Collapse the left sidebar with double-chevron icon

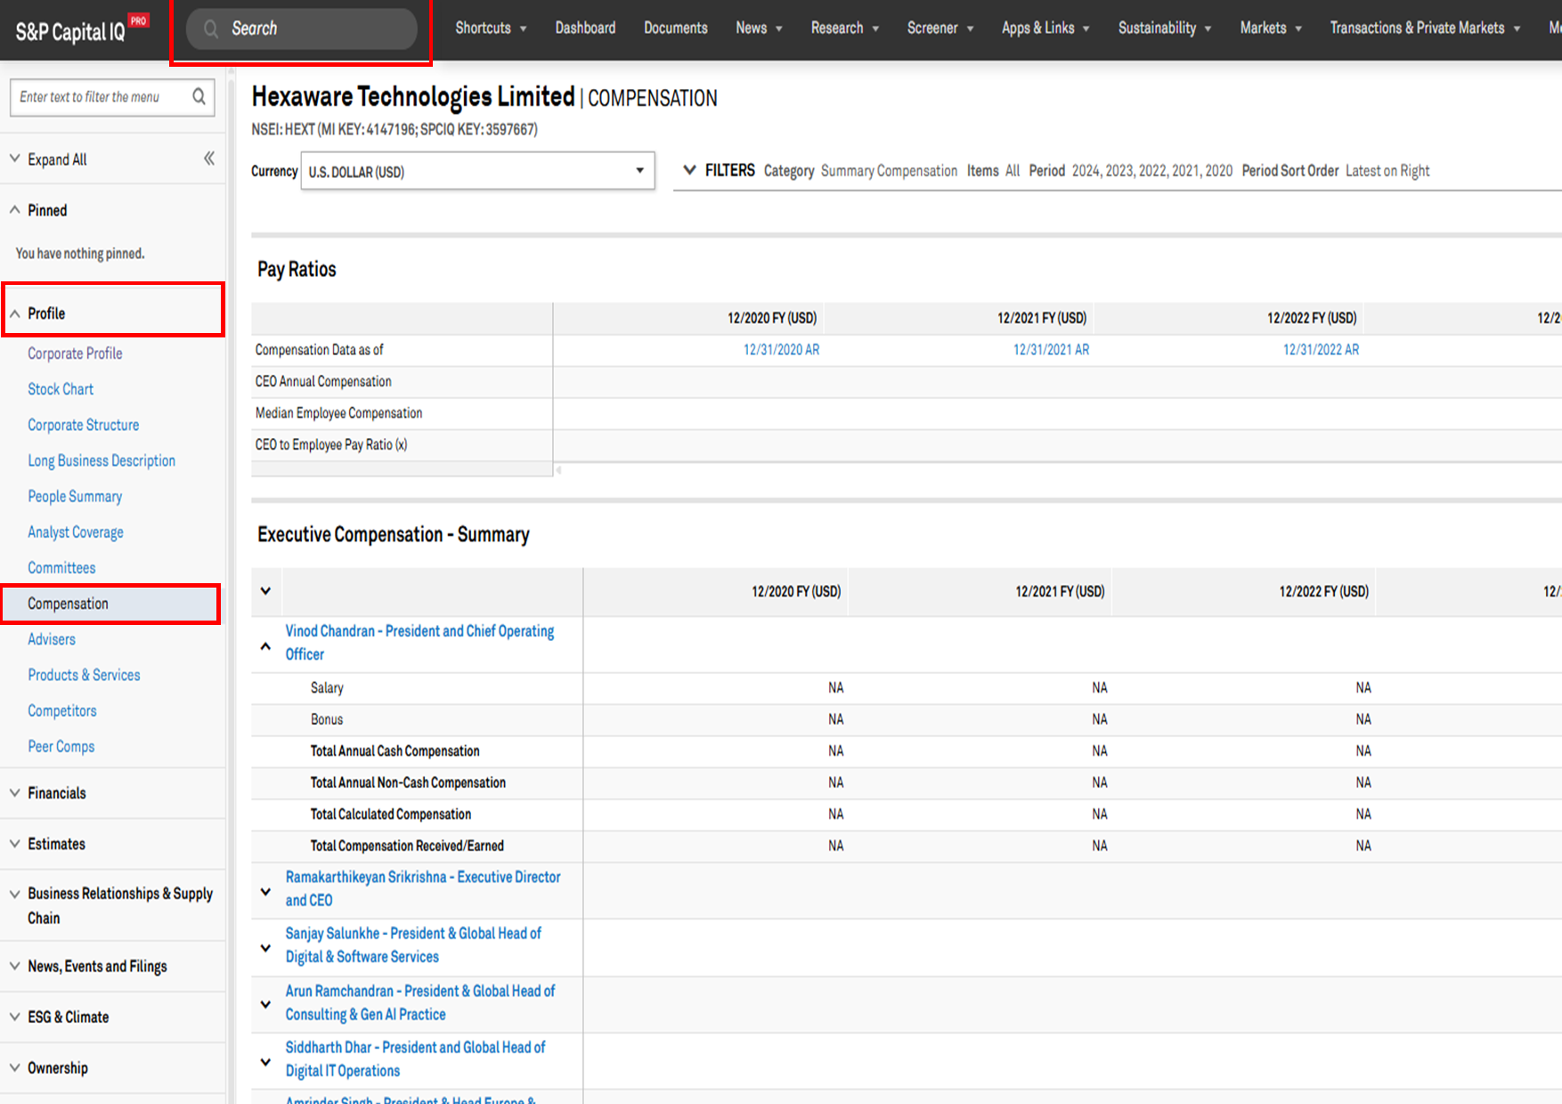209,158
